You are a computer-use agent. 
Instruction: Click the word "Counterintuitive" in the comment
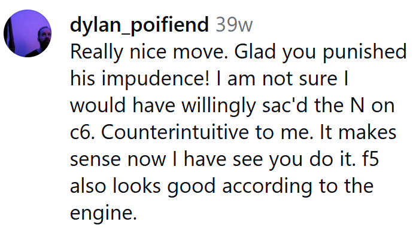coord(175,132)
